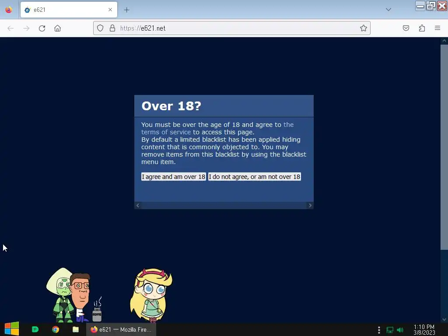Viewport: 448px width, 336px height.
Task: Open the volume speaker tray icon
Action: 400,330
